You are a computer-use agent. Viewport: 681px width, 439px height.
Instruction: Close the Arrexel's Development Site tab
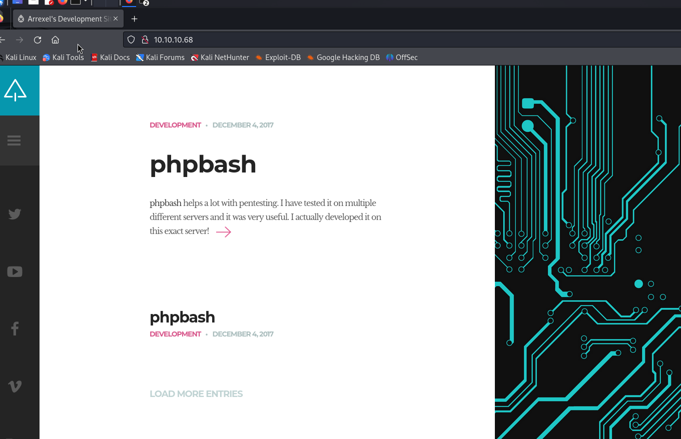point(116,18)
